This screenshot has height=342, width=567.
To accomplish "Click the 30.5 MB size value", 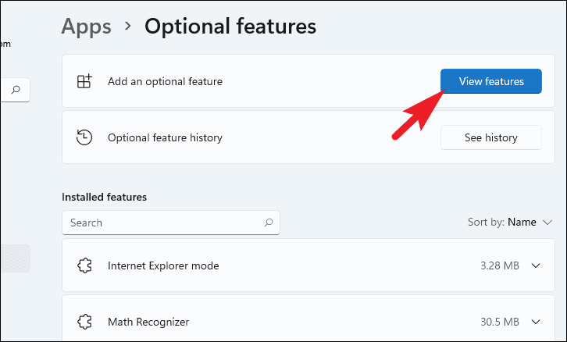I will (500, 321).
